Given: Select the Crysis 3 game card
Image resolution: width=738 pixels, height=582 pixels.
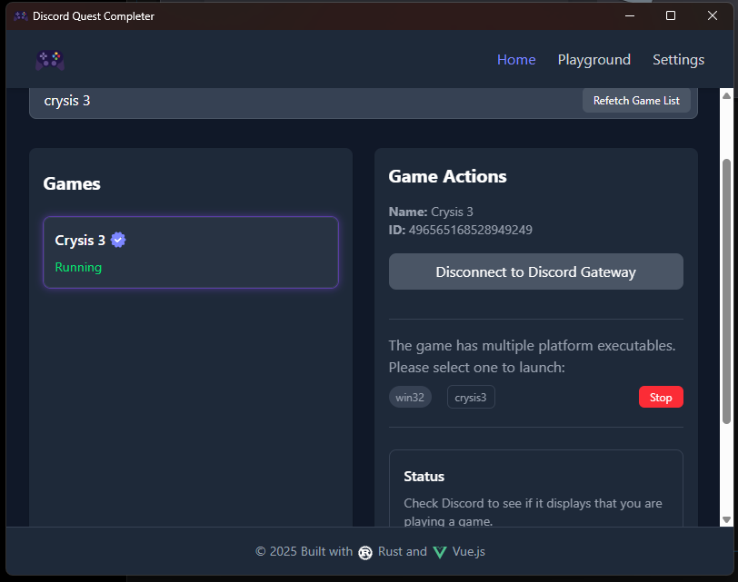Looking at the screenshot, I should [x=191, y=252].
